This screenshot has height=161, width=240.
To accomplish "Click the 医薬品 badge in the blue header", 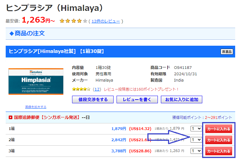I will (x=227, y=52).
